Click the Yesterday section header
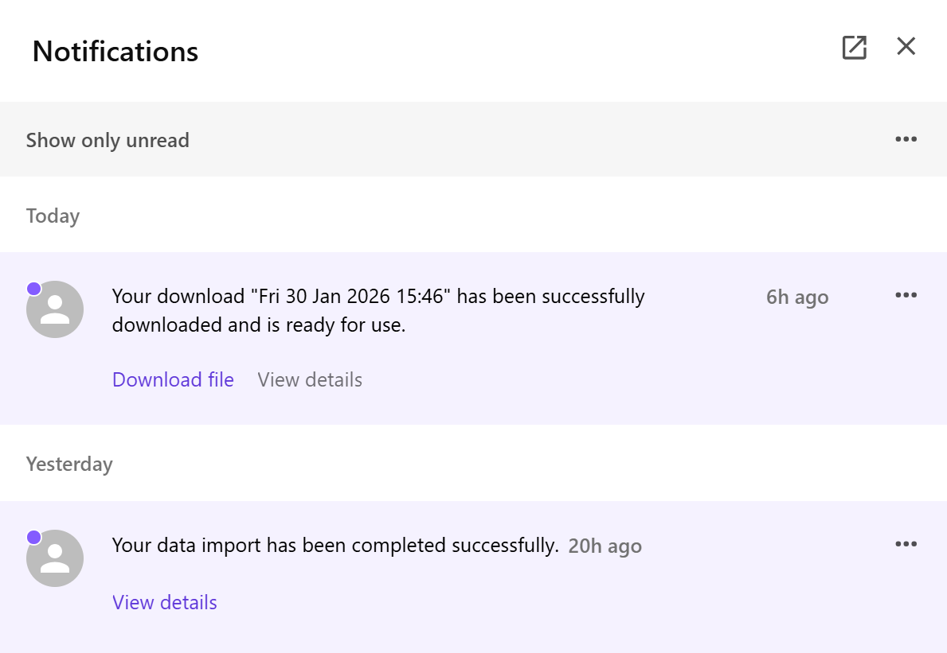 click(x=69, y=464)
